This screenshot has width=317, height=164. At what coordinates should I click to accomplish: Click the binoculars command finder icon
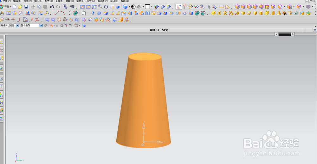click(72, 7)
